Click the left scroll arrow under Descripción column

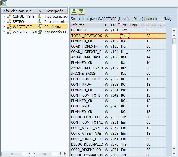[60, 154]
